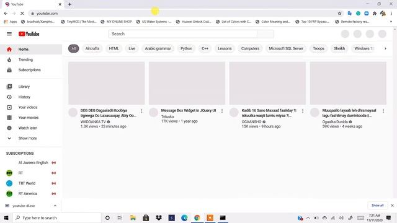This screenshot has height=223, width=397.
Task: Open Home in the sidebar
Action: point(31,50)
